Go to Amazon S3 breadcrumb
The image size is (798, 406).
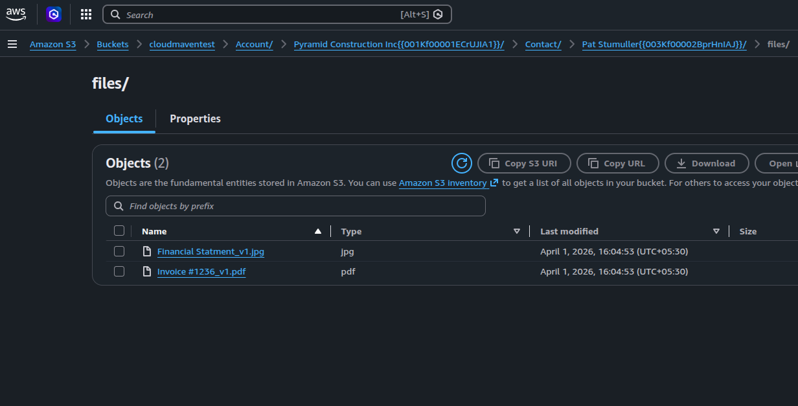52,44
